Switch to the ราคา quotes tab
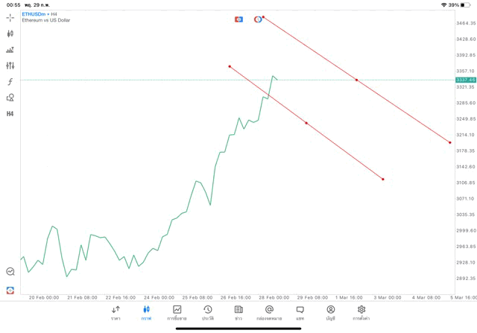Viewport: 477px width, 333px height. tap(116, 312)
